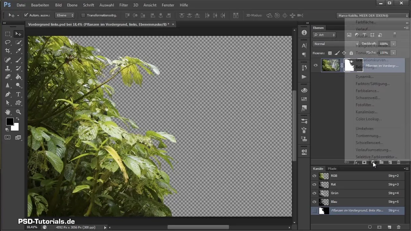Select the Spot Healing Brush tool
The height and width of the screenshot is (231, 411).
tap(8, 60)
